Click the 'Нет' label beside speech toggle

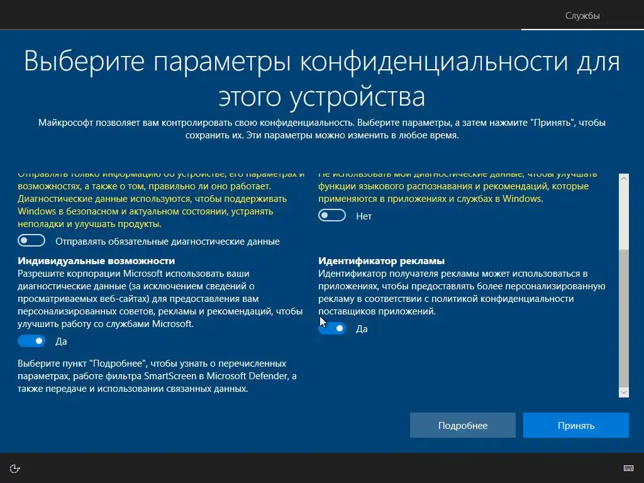tap(364, 216)
